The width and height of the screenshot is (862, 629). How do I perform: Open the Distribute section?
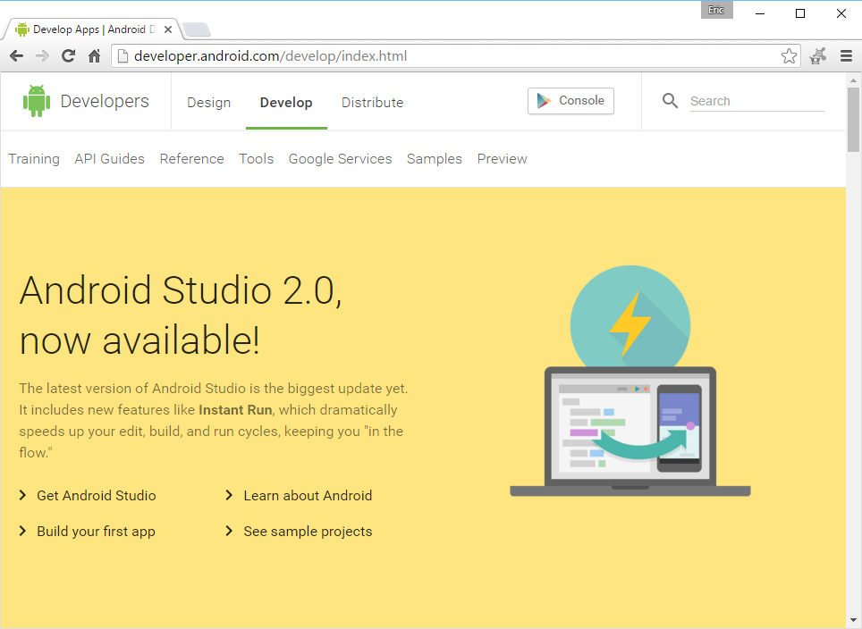[x=372, y=103]
